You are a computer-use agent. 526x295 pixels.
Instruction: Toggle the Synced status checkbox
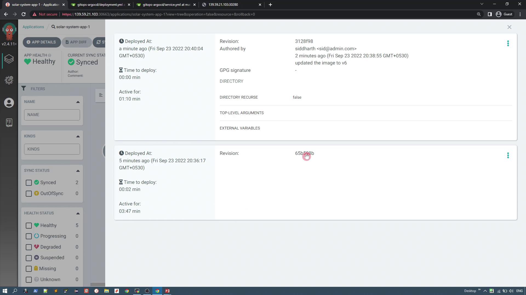coord(29,183)
